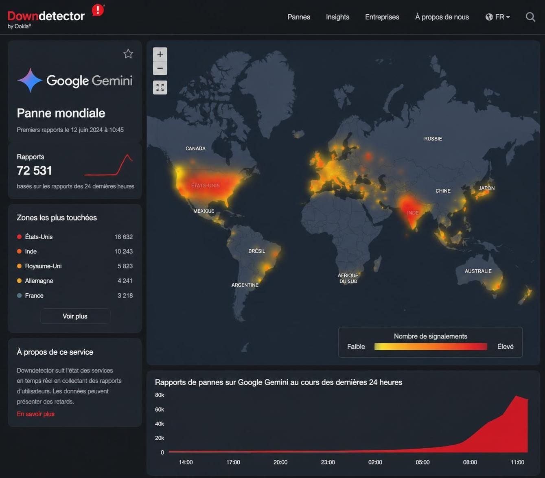This screenshot has height=478, width=545.
Task: Click the Nombre de signalements legend title
Action: pyautogui.click(x=431, y=336)
